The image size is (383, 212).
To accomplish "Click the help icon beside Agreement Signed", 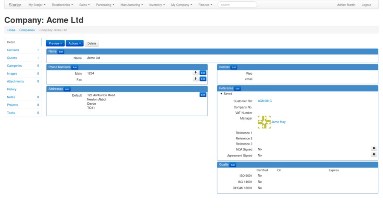I will 374,154.
